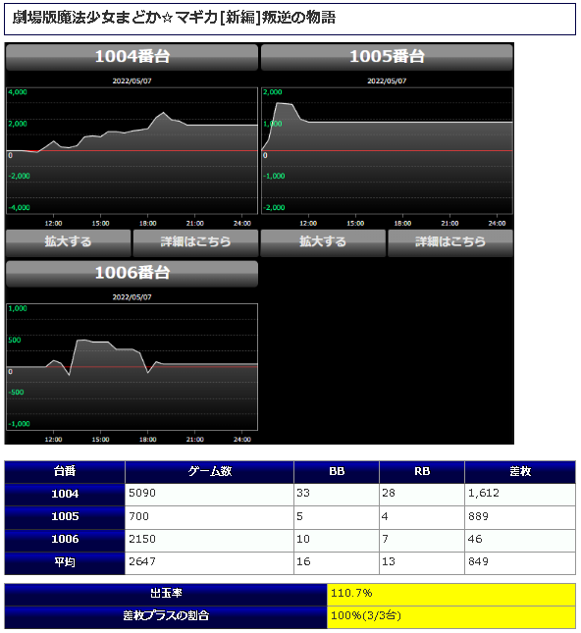This screenshot has width=581, height=633.
Task: Select the 1004番台 slump graph
Action: click(x=132, y=150)
